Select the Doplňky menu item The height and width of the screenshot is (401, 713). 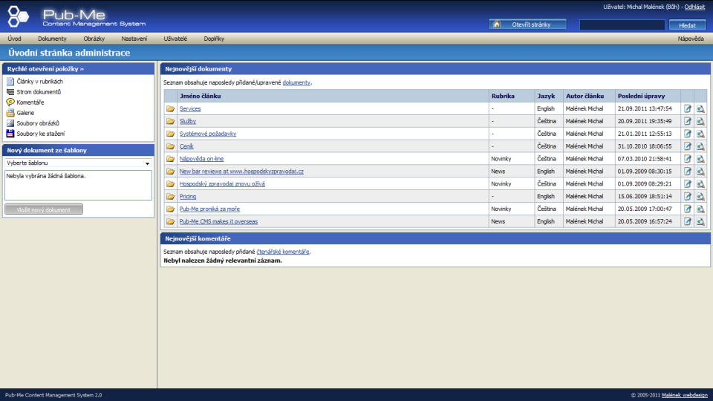(214, 38)
